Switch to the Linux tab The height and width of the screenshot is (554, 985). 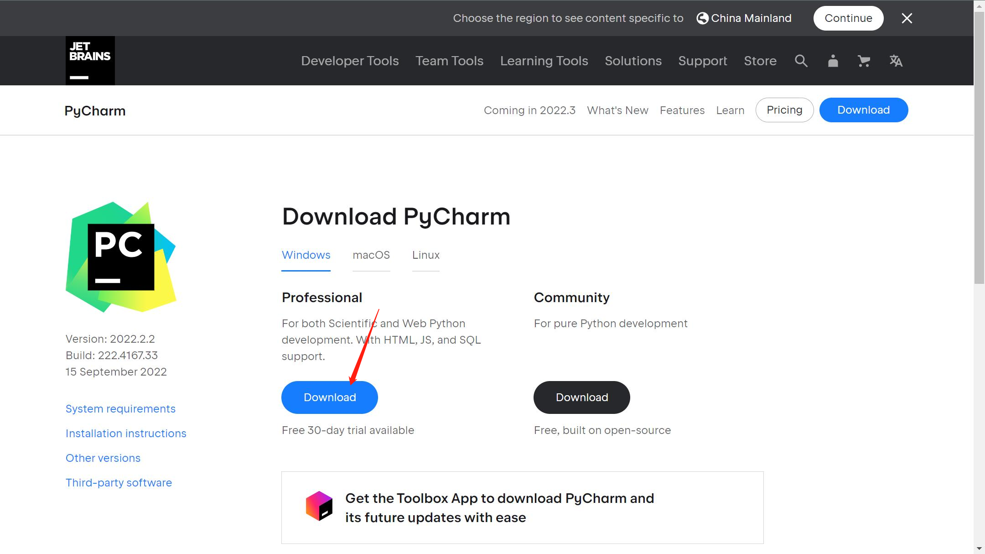[425, 255]
